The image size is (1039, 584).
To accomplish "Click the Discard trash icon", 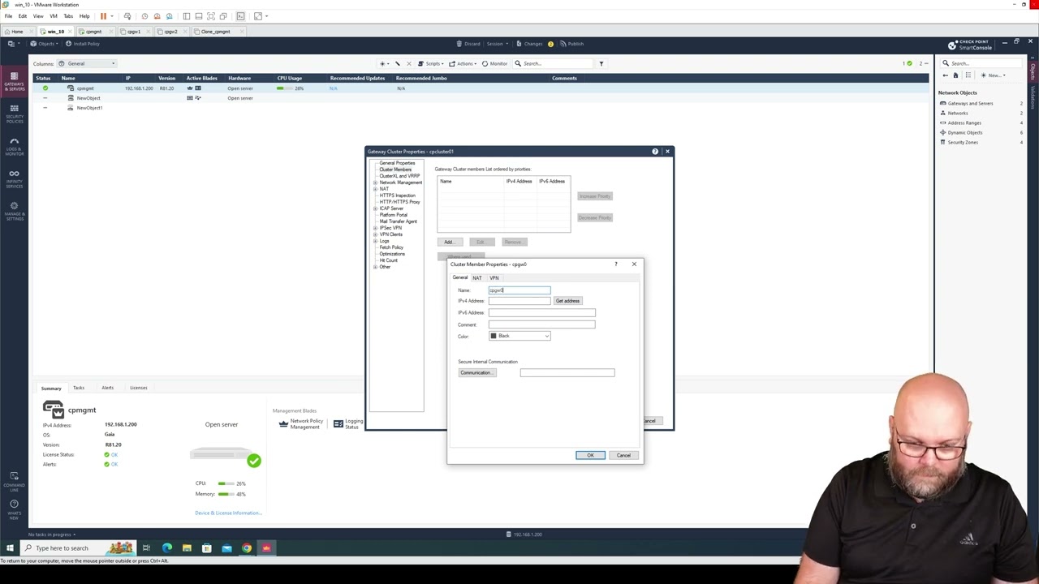I will 459,44.
